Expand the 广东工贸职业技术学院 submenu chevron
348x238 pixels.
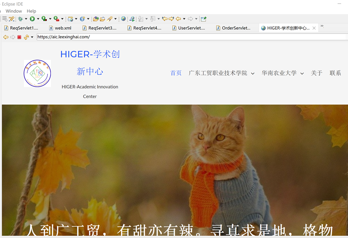coord(253,73)
